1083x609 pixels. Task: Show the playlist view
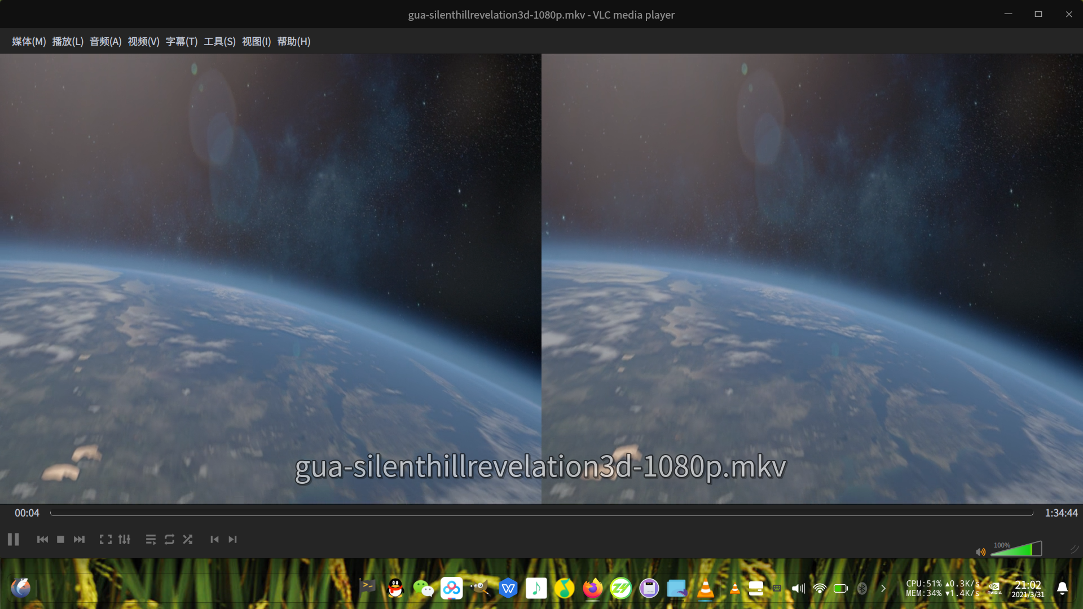151,540
